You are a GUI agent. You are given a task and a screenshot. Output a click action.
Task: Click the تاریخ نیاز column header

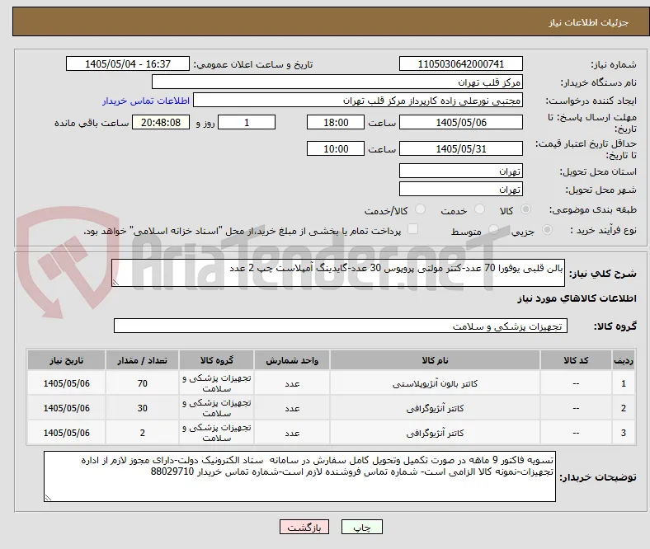pos(66,360)
